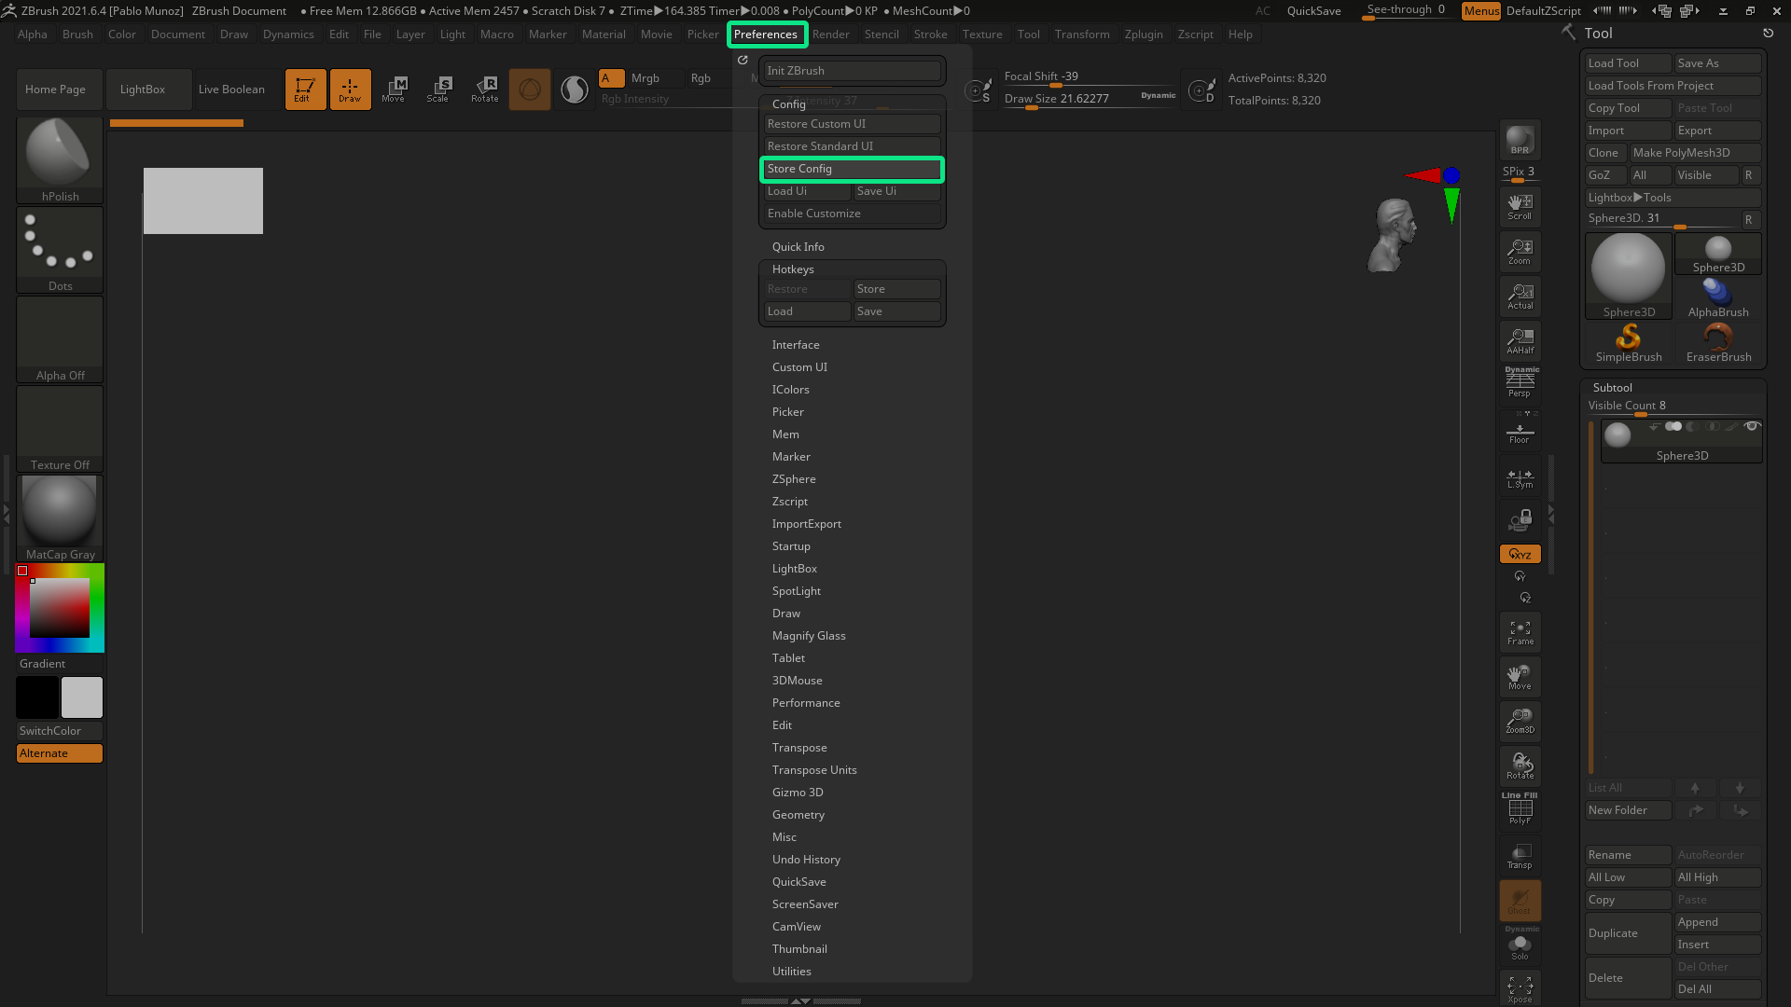1791x1007 pixels.
Task: Click the BPR render button
Action: tap(1520, 140)
